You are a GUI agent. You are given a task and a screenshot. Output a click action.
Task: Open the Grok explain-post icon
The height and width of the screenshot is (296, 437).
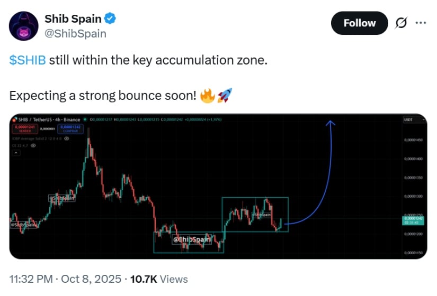point(401,23)
